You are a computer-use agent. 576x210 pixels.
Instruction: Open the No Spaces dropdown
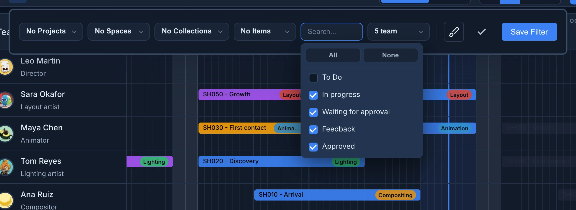(119, 32)
